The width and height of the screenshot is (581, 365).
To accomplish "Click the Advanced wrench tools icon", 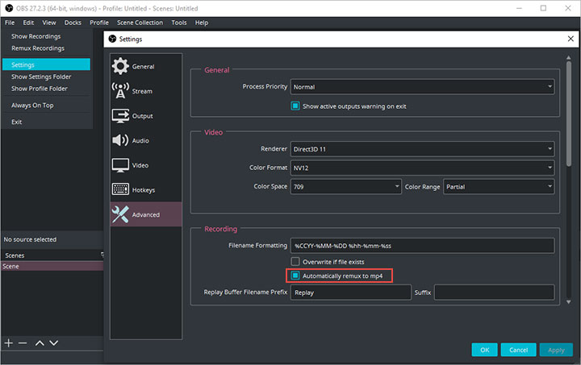I will click(120, 214).
